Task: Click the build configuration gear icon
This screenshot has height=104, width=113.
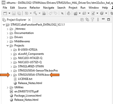Action: coord(27,14)
